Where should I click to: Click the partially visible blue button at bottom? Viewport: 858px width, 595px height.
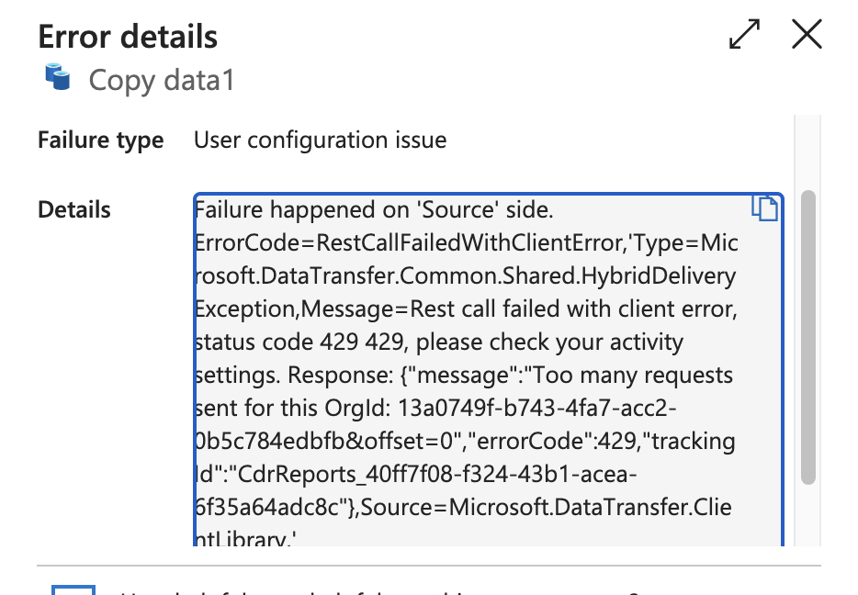(73, 589)
